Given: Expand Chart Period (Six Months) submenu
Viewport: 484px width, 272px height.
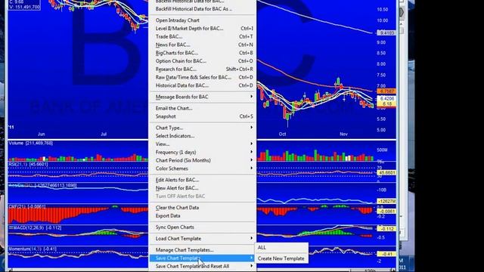Looking at the screenshot, I should [203, 160].
